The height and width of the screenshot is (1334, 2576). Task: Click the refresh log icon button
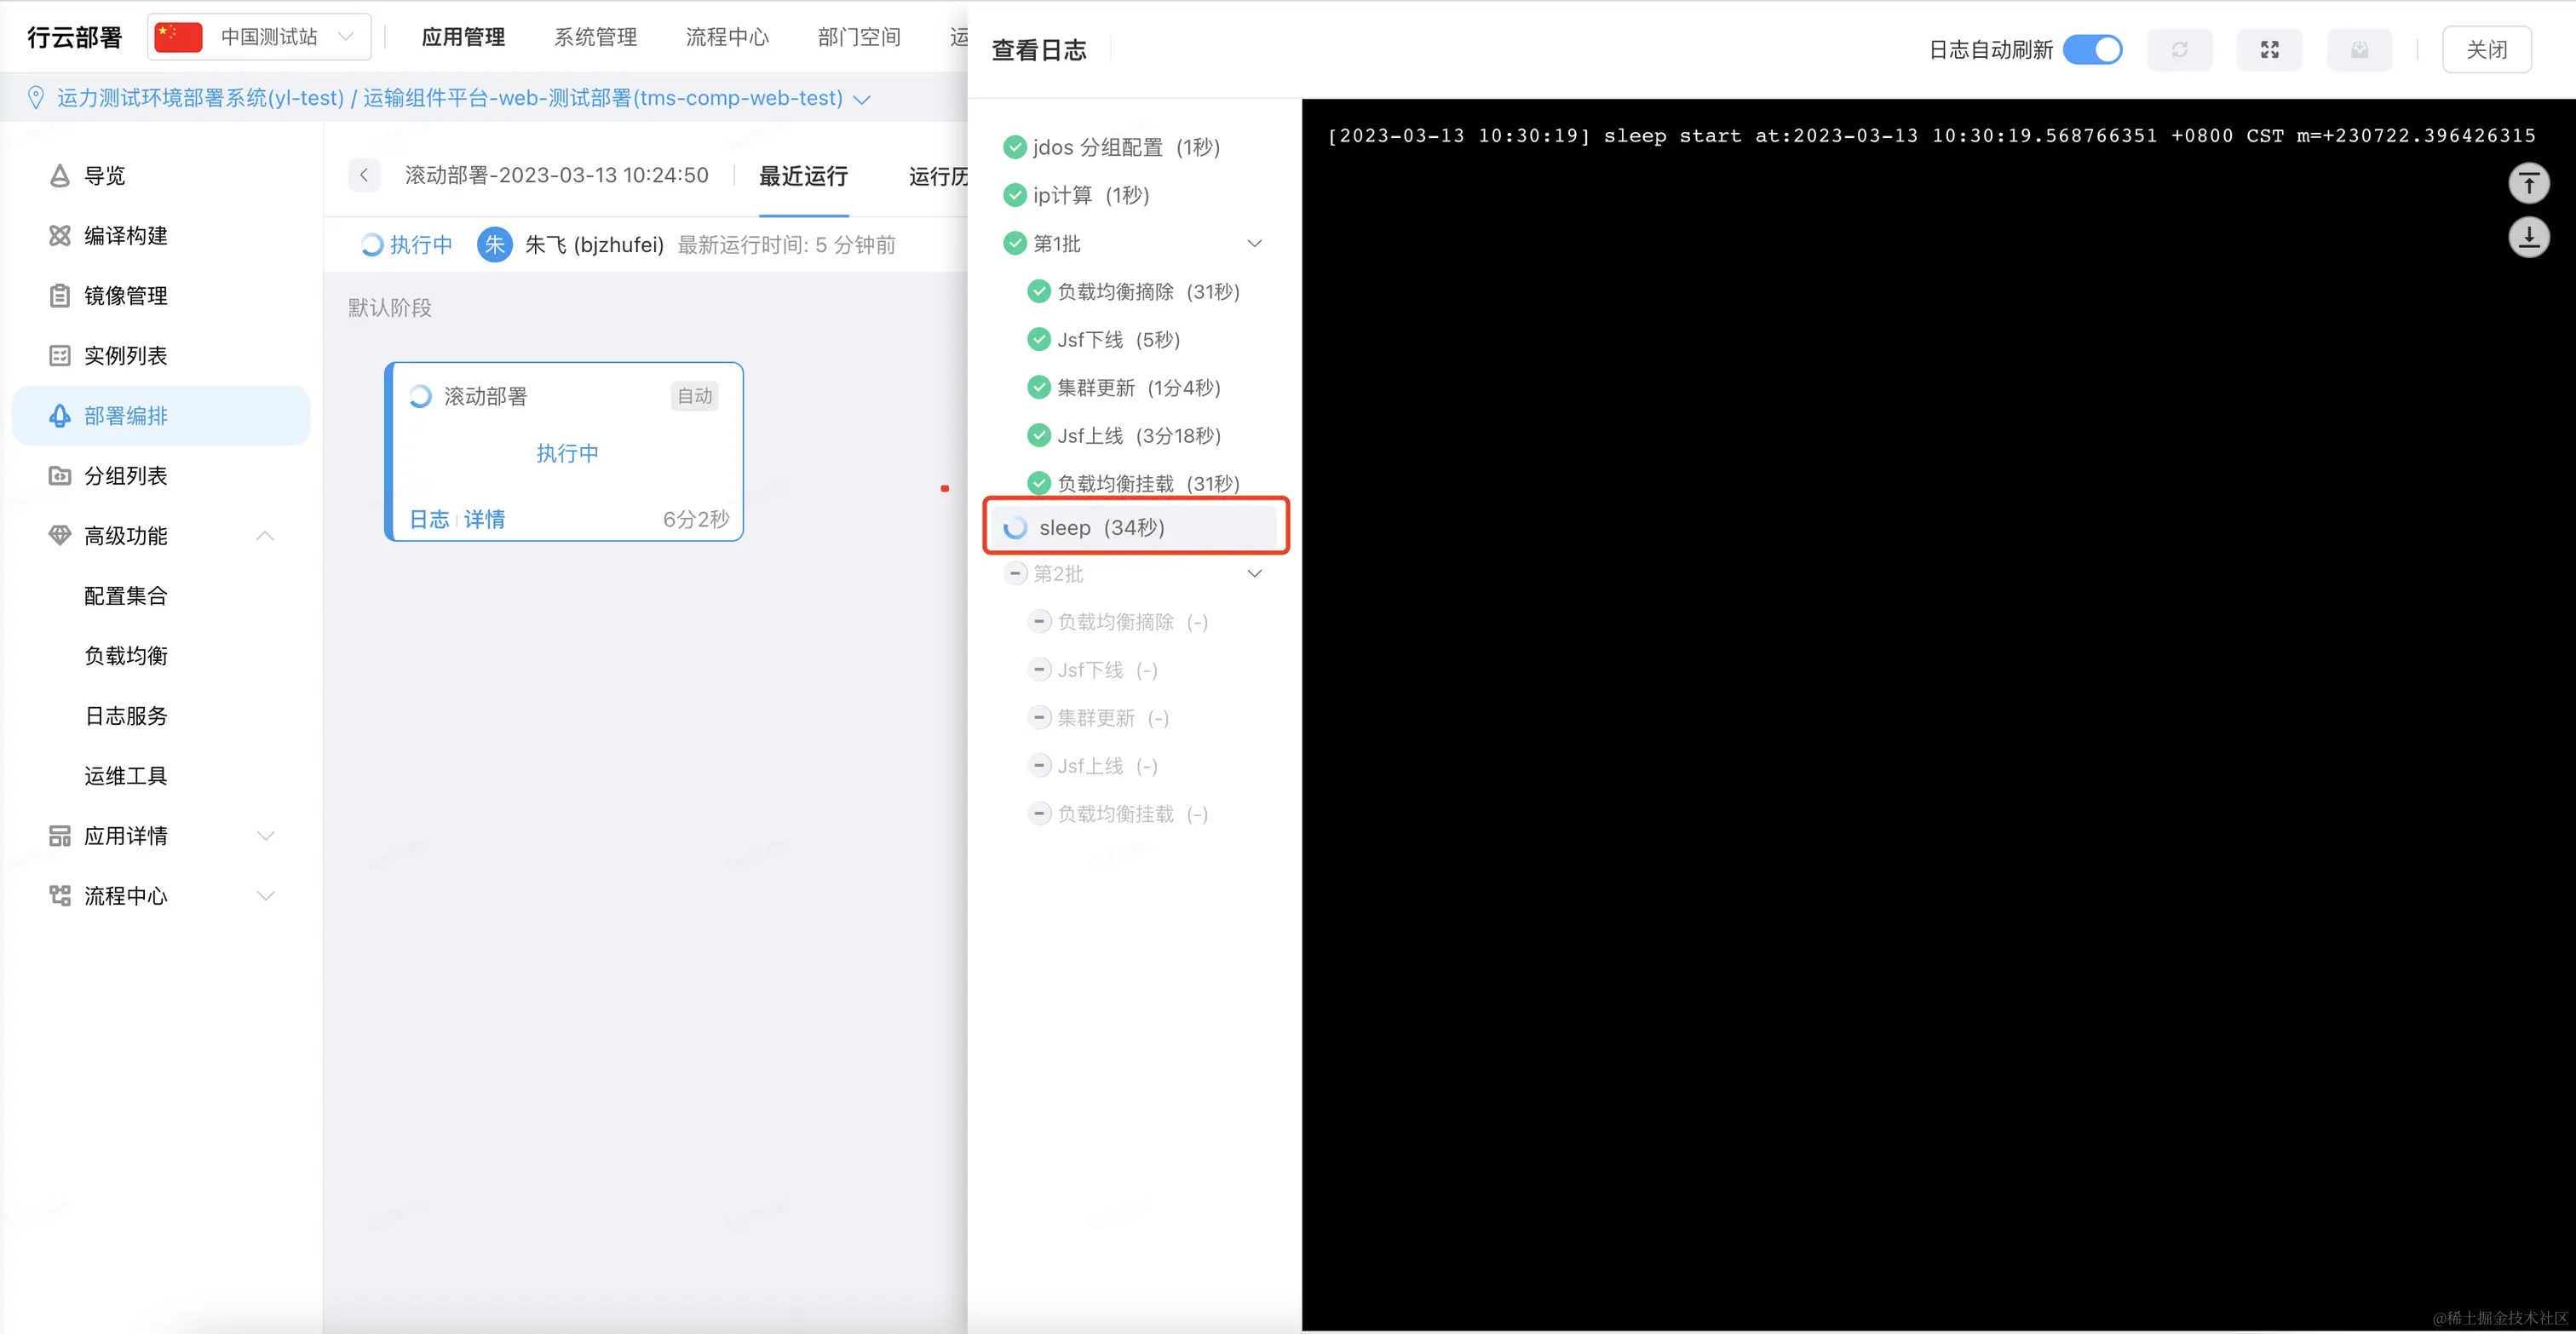click(2179, 50)
